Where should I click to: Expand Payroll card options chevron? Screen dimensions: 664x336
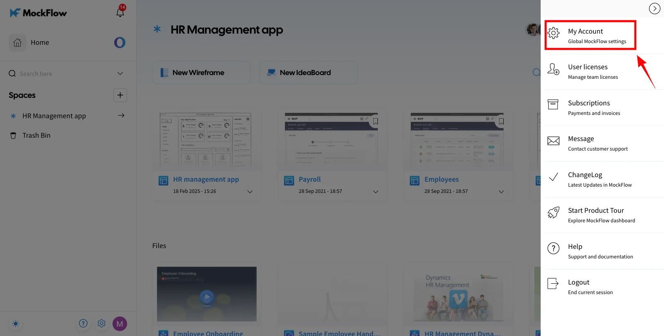click(376, 192)
